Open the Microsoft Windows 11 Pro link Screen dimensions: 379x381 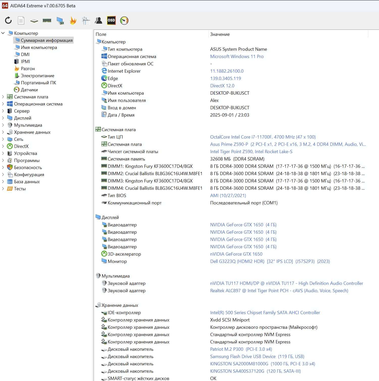coord(237,56)
